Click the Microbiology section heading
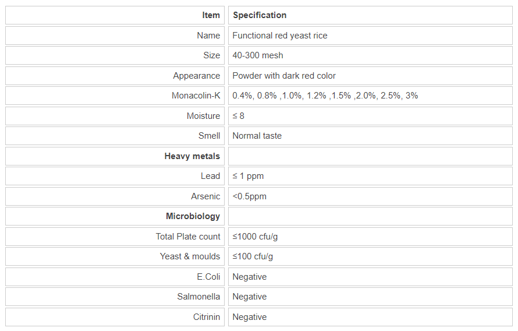The height and width of the screenshot is (331, 518). [193, 216]
